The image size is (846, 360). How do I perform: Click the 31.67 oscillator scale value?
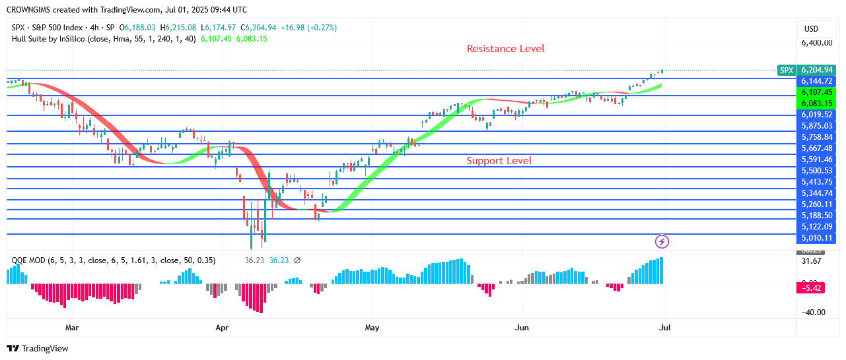point(812,261)
